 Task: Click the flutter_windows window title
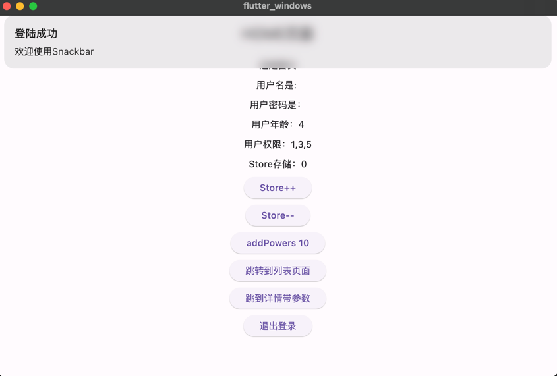278,6
